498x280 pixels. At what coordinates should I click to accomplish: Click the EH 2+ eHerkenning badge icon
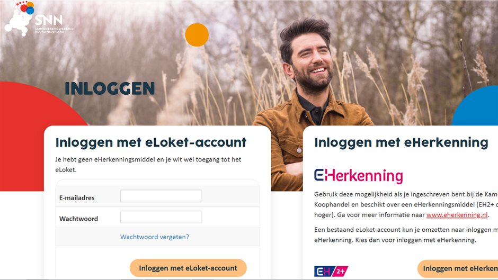(331, 271)
